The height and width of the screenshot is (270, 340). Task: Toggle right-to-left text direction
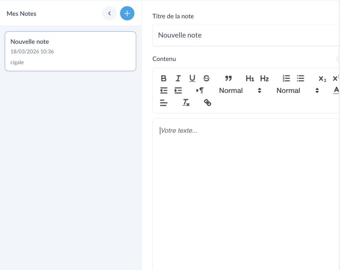click(x=200, y=90)
